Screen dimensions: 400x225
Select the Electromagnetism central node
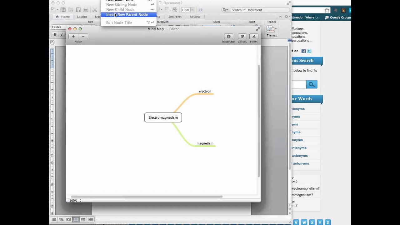tap(163, 117)
